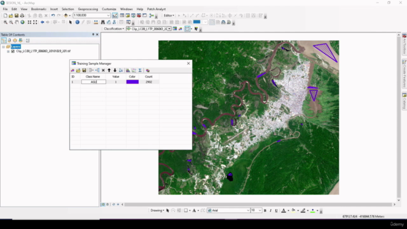Choose the Select Elements arrow tool
The width and height of the screenshot is (407, 229).
tap(71, 22)
